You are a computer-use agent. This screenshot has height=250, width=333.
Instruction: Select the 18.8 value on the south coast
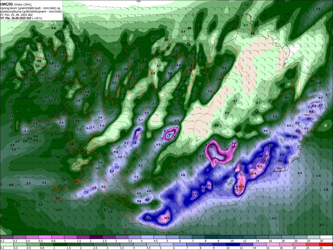click(166, 218)
